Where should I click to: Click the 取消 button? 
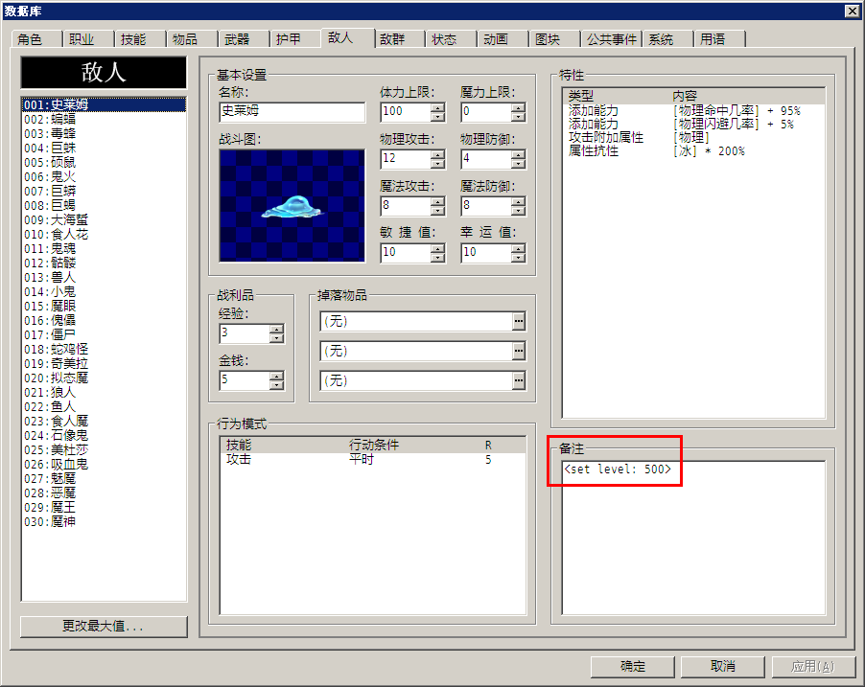723,667
